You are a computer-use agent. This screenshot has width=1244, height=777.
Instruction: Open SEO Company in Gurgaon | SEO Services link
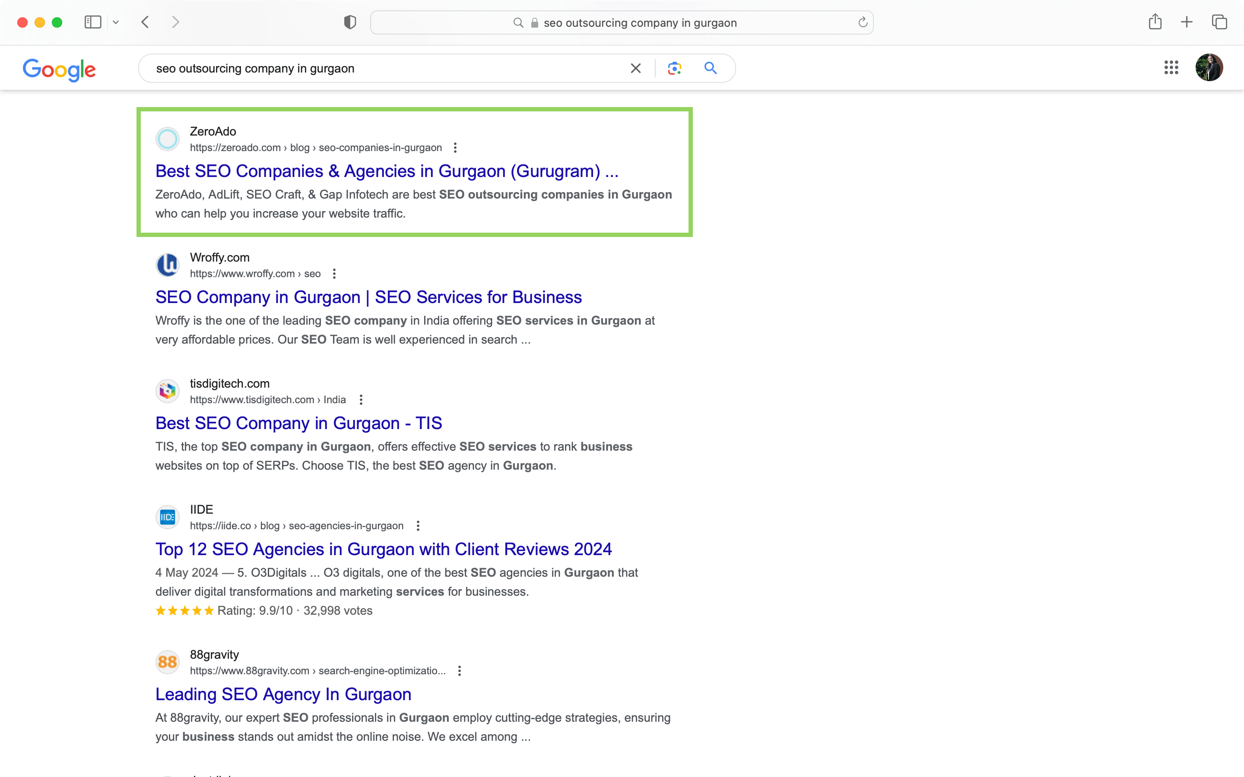tap(368, 297)
